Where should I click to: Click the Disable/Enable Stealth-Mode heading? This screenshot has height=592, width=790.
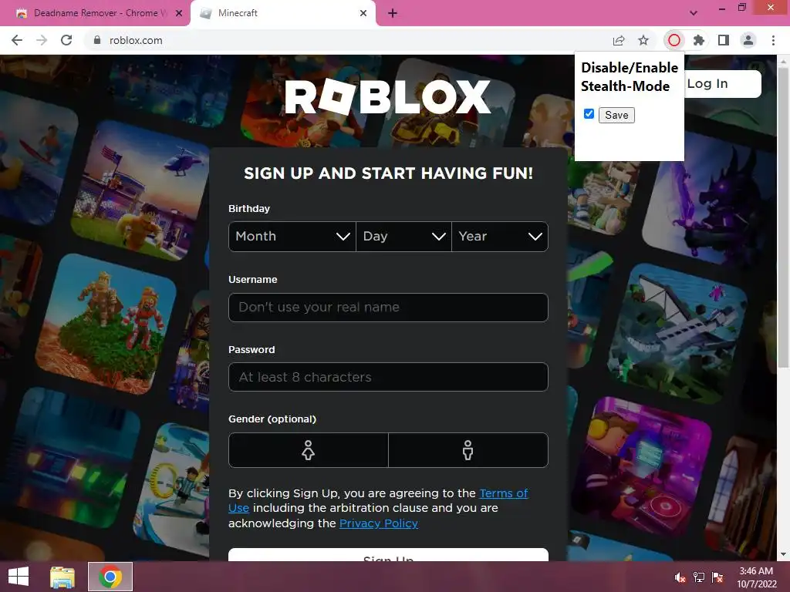[x=630, y=76]
